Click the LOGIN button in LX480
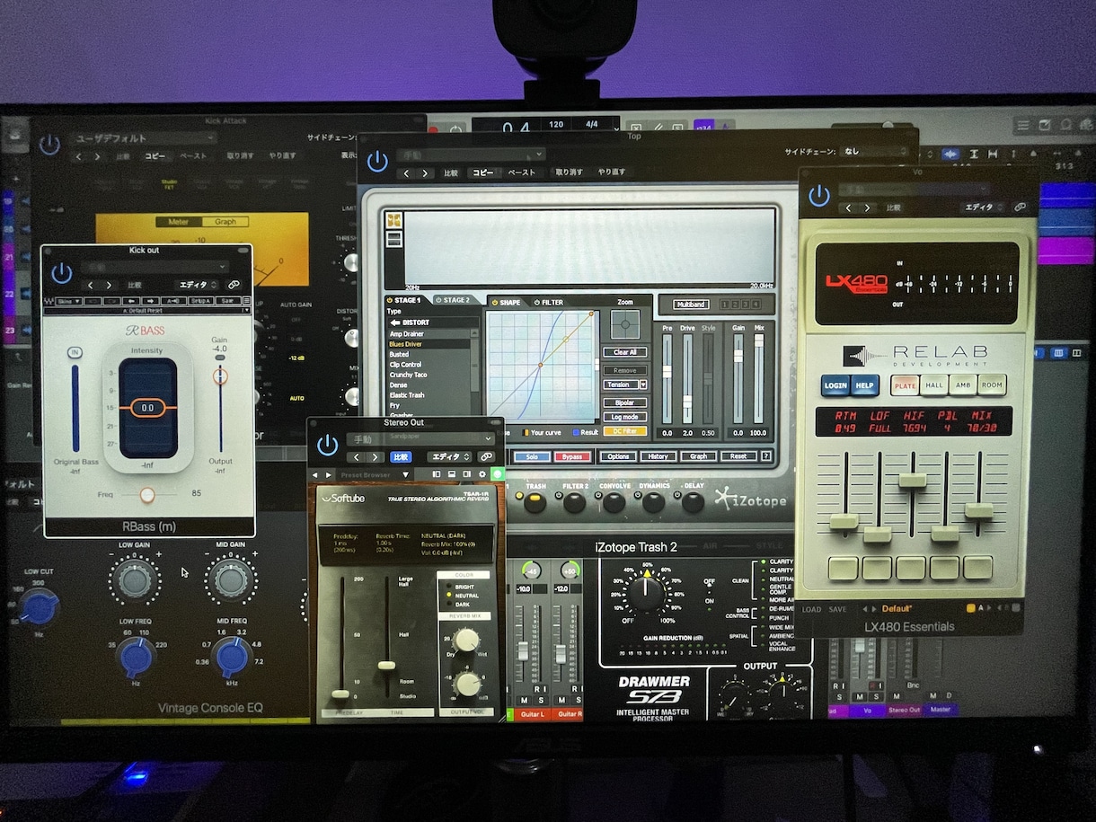1096x822 pixels. (835, 385)
